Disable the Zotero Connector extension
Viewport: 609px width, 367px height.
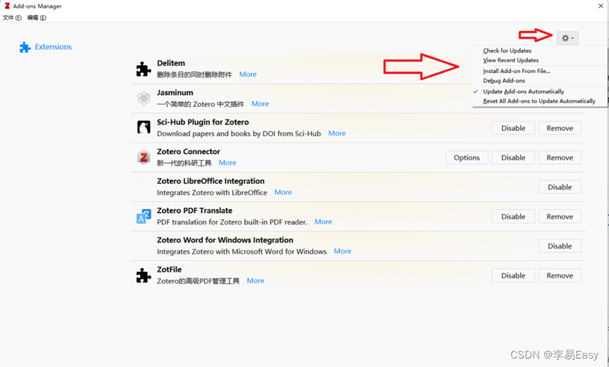(513, 157)
